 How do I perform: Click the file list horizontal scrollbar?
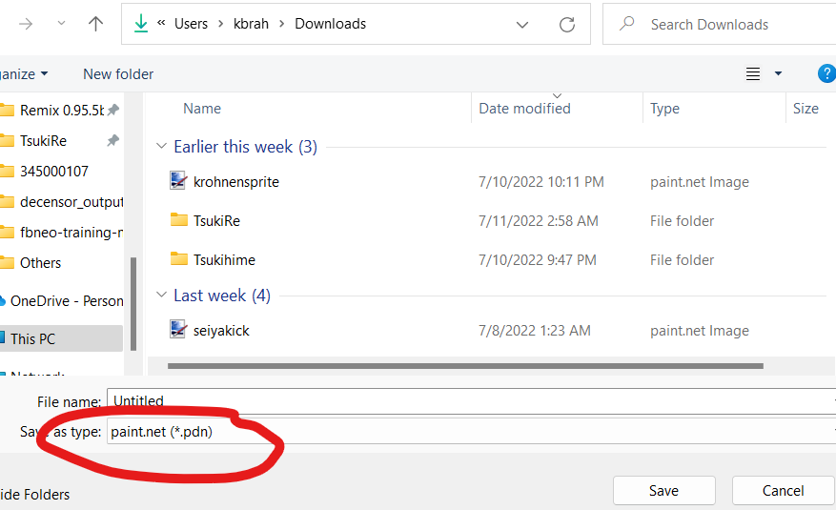tap(465, 366)
